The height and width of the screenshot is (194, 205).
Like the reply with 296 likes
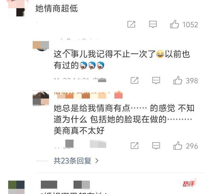pos(177,146)
